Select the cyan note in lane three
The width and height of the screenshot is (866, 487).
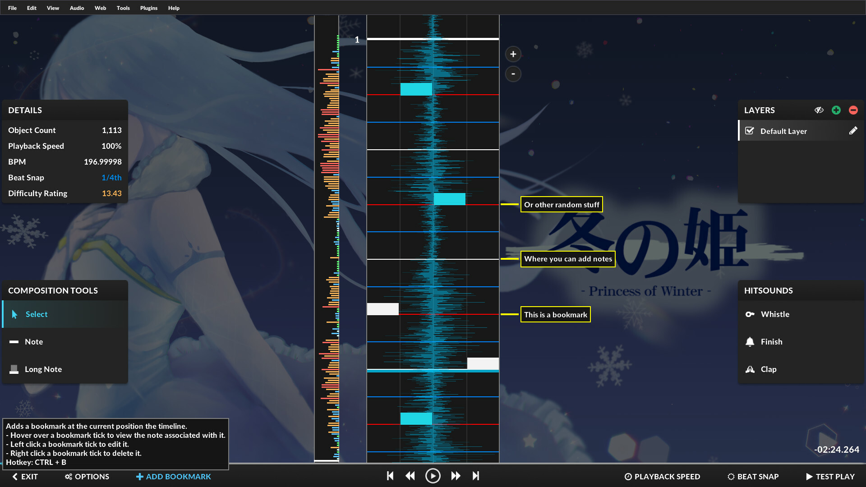tap(449, 199)
